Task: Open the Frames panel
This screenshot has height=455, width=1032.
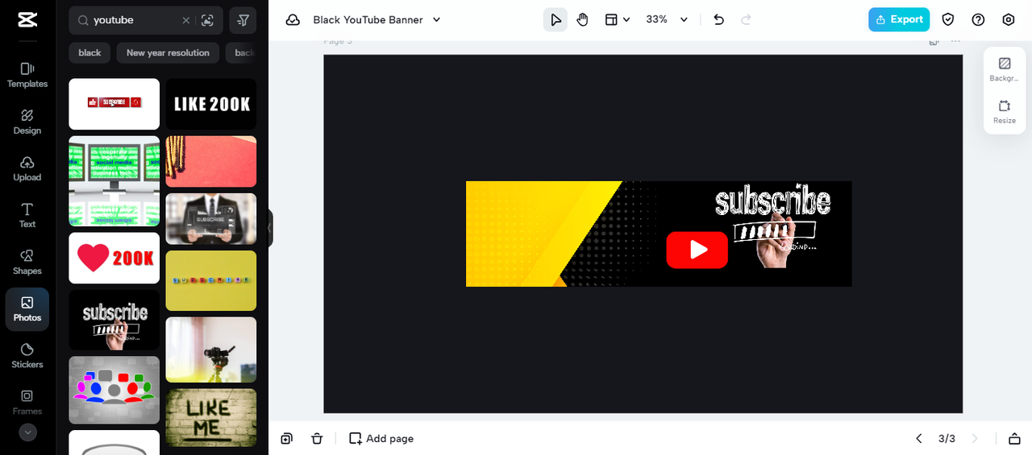Action: (x=27, y=402)
